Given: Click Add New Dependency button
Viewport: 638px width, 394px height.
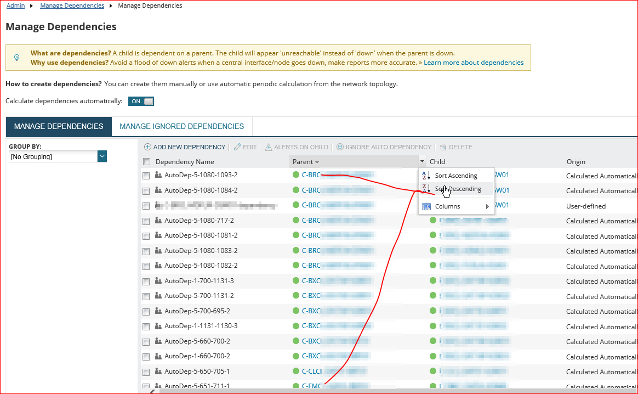Looking at the screenshot, I should (185, 147).
